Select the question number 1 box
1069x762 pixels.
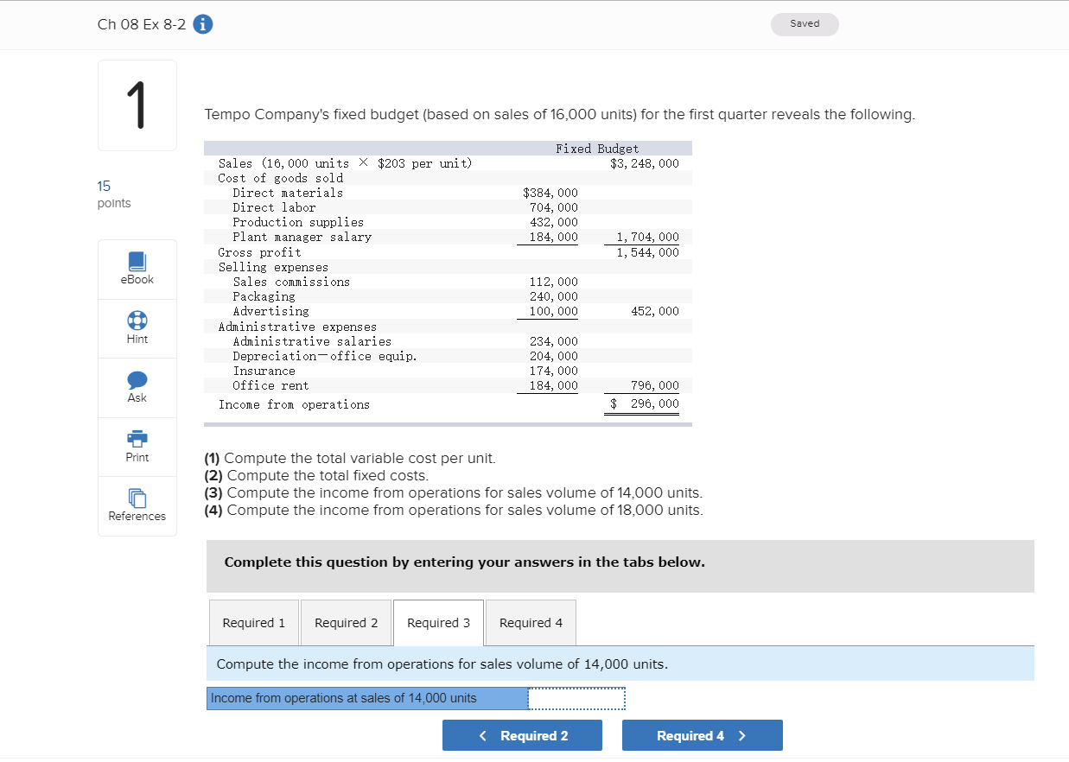point(137,104)
